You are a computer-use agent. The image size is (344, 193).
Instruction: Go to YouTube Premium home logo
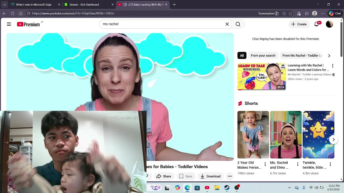point(28,24)
